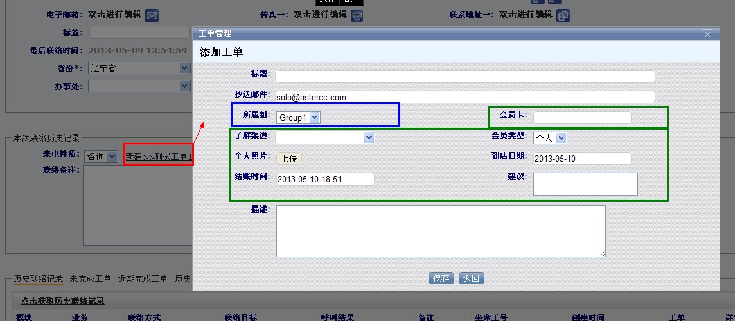Click into the 标题 input field
This screenshot has height=321, width=735.
pyautogui.click(x=465, y=76)
